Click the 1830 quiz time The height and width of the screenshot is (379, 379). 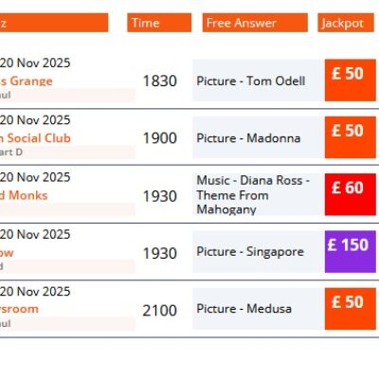pyautogui.click(x=160, y=81)
